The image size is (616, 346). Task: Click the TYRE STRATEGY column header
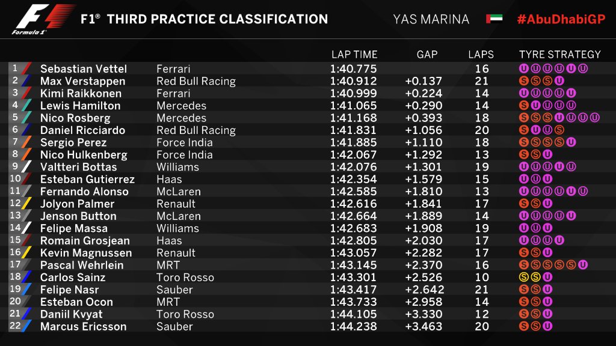click(559, 55)
